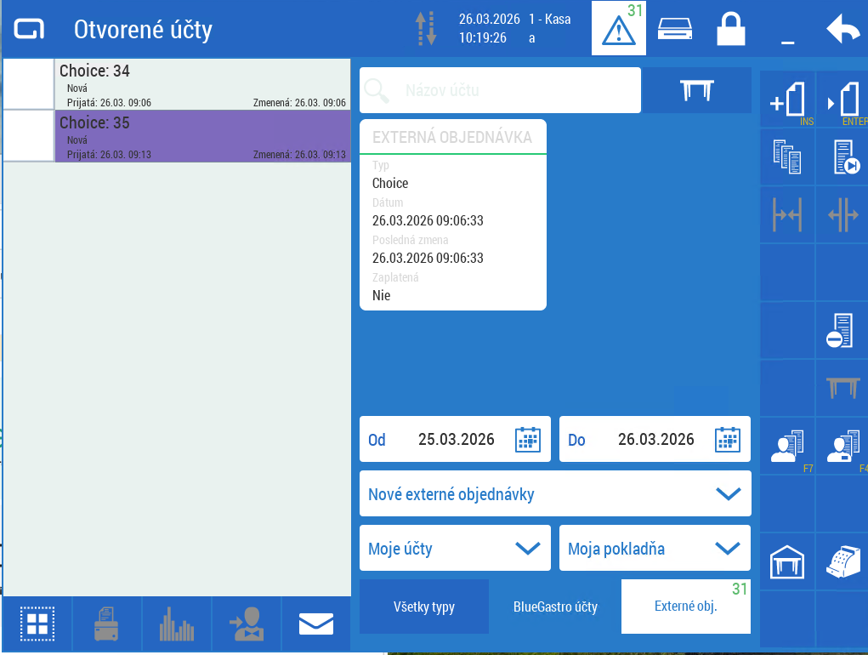Click the cash register icon
The width and height of the screenshot is (868, 655).
(x=844, y=561)
